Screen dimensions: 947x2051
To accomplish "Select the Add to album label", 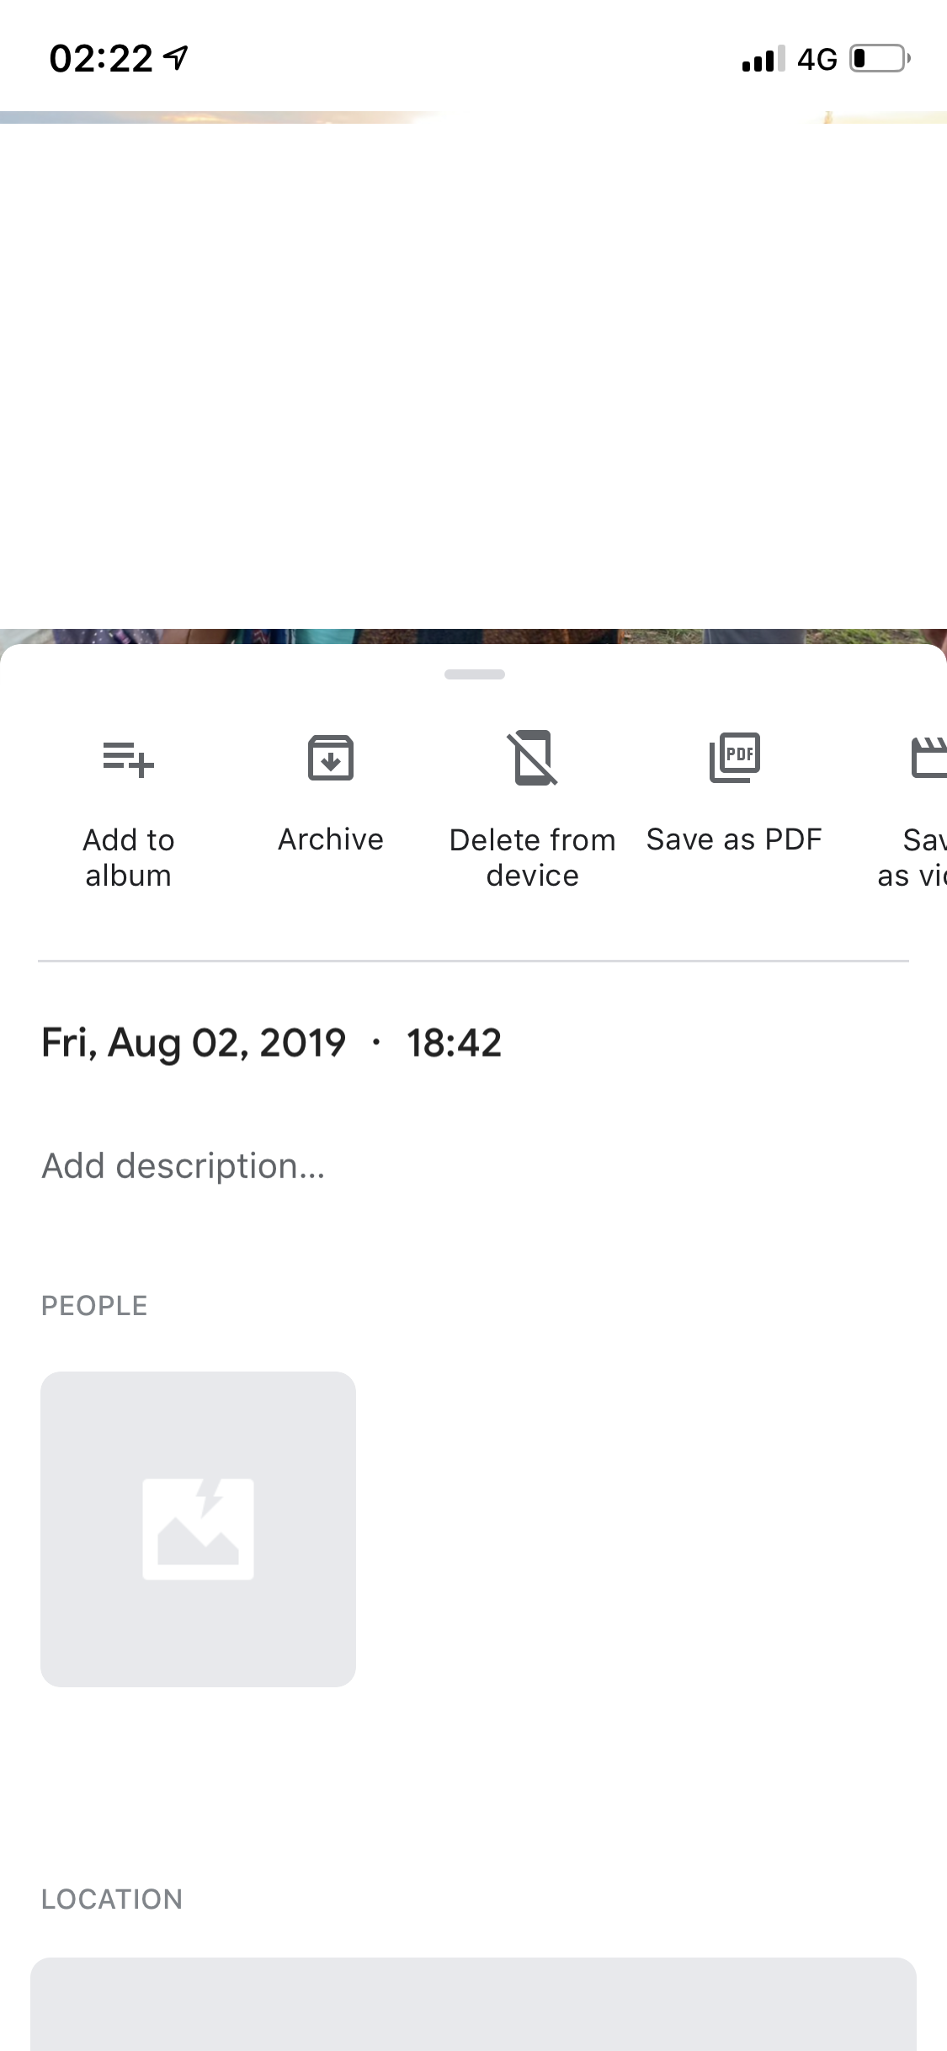I will pyautogui.click(x=129, y=858).
